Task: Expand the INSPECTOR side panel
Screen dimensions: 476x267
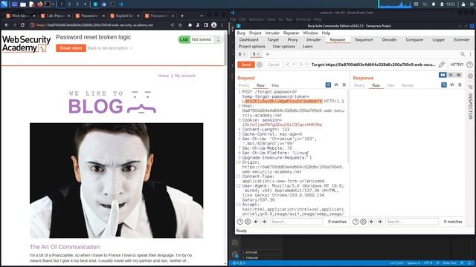Action: tap(470, 106)
